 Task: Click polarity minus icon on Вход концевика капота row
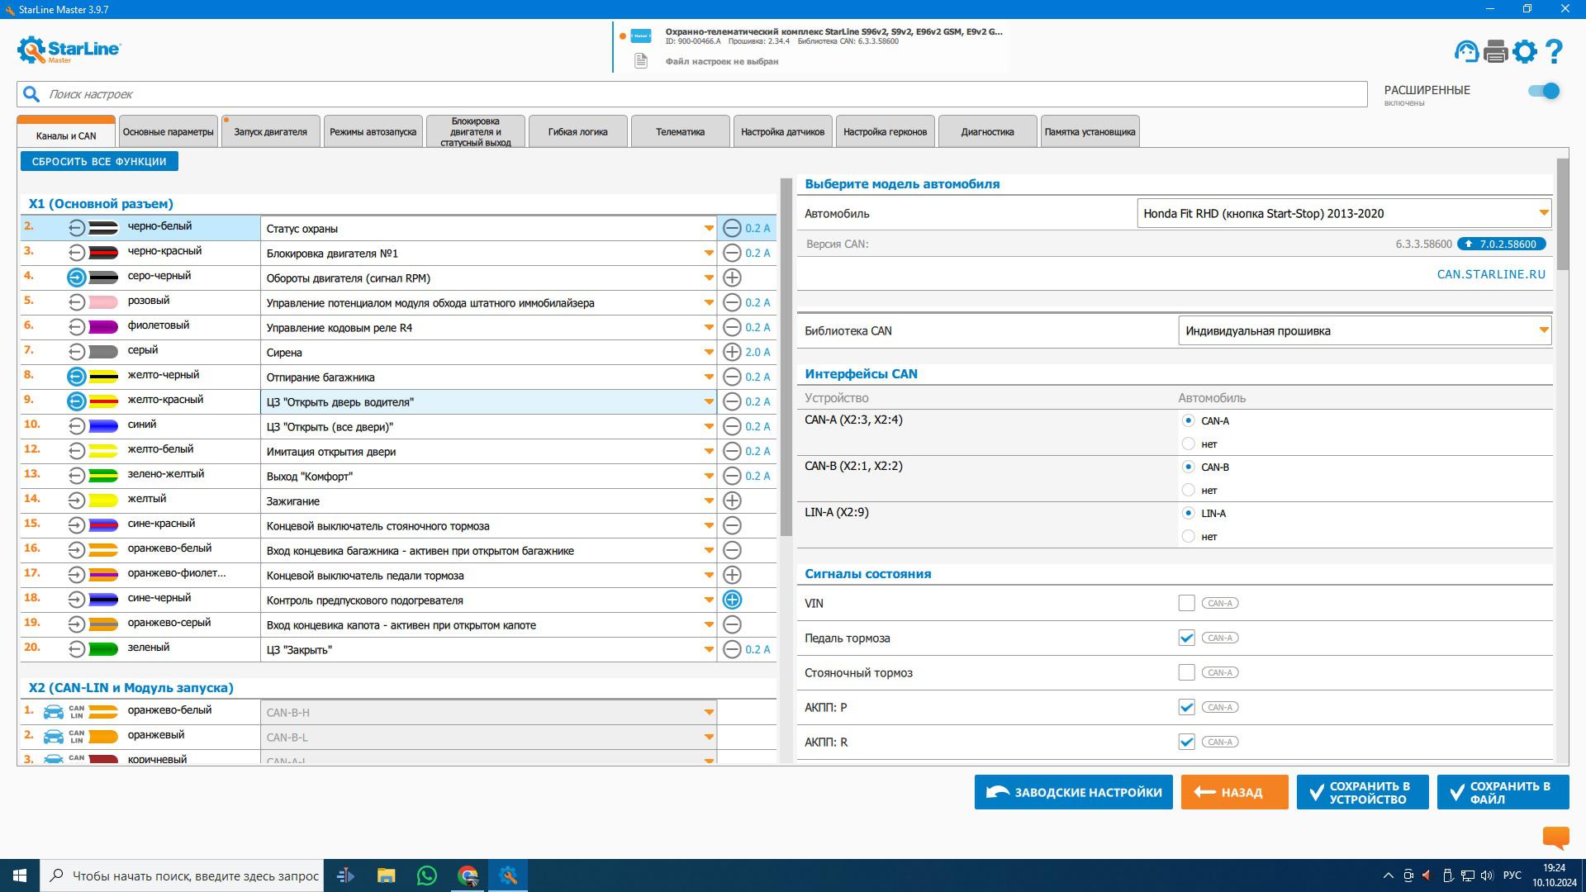pos(732,624)
